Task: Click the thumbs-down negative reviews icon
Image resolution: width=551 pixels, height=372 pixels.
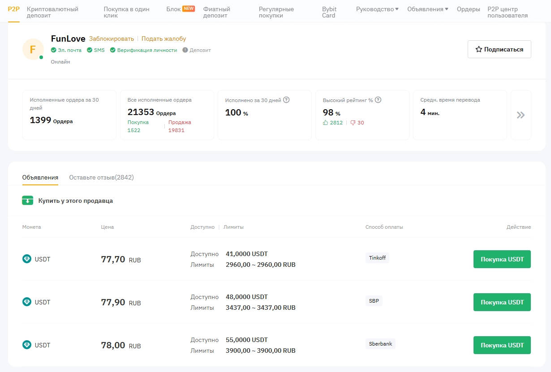Action: [353, 123]
